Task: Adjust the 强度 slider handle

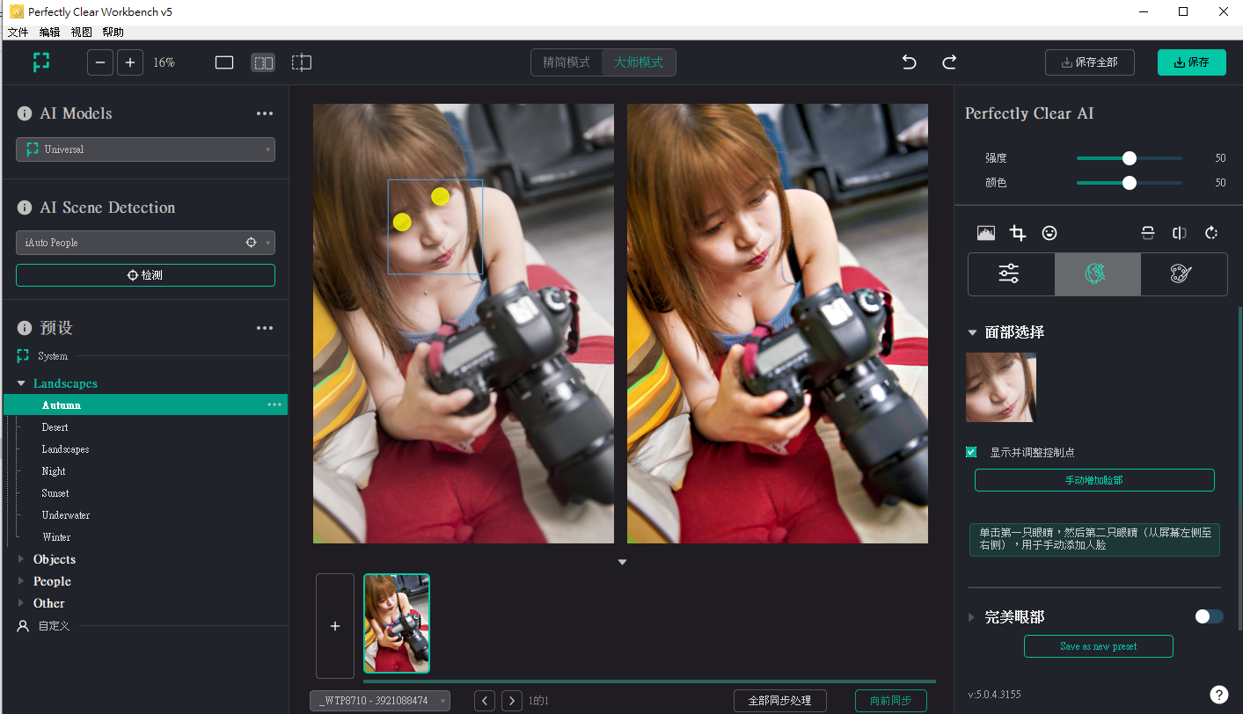Action: tap(1130, 158)
